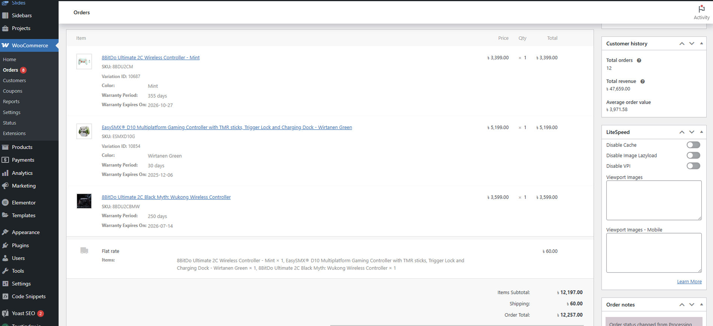
Task: Click the Templates folder icon
Action: [x=5, y=215]
